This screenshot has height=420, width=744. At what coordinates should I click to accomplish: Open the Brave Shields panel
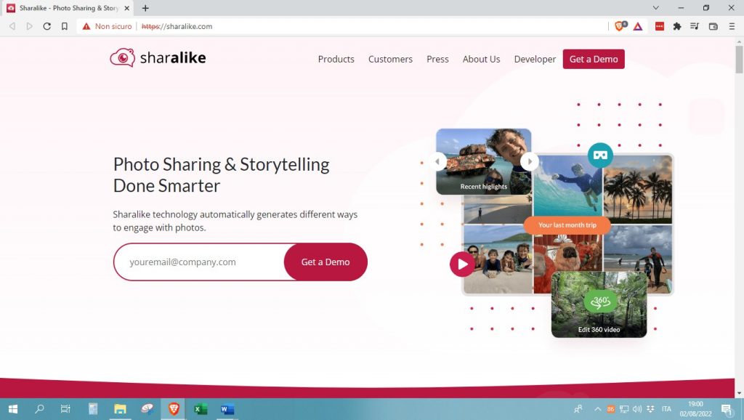pyautogui.click(x=620, y=26)
